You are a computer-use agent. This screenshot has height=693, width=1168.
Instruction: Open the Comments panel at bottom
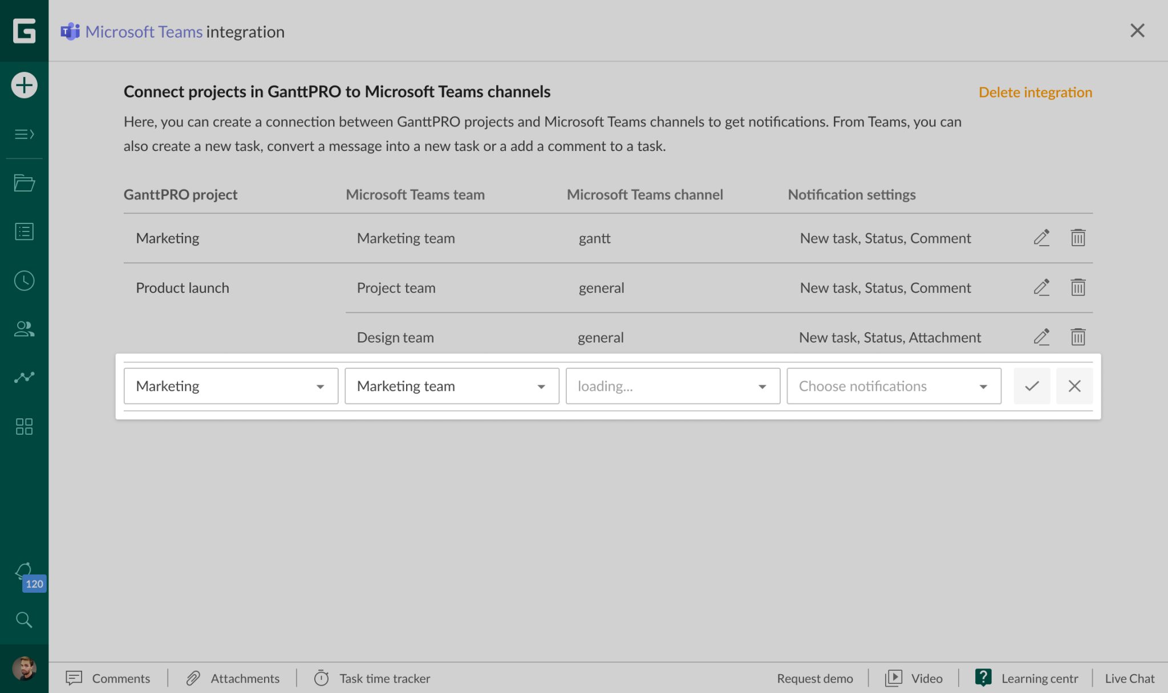point(108,678)
